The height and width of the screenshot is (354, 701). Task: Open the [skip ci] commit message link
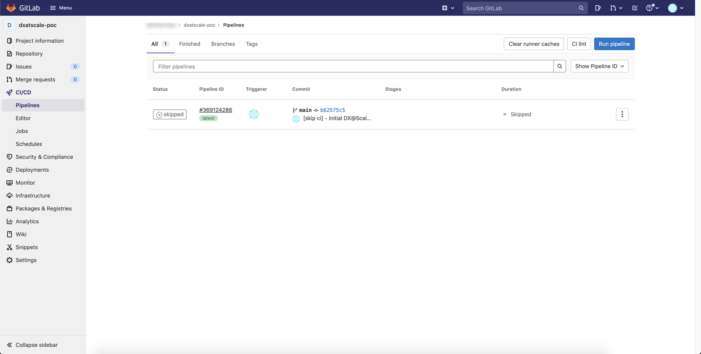click(337, 118)
